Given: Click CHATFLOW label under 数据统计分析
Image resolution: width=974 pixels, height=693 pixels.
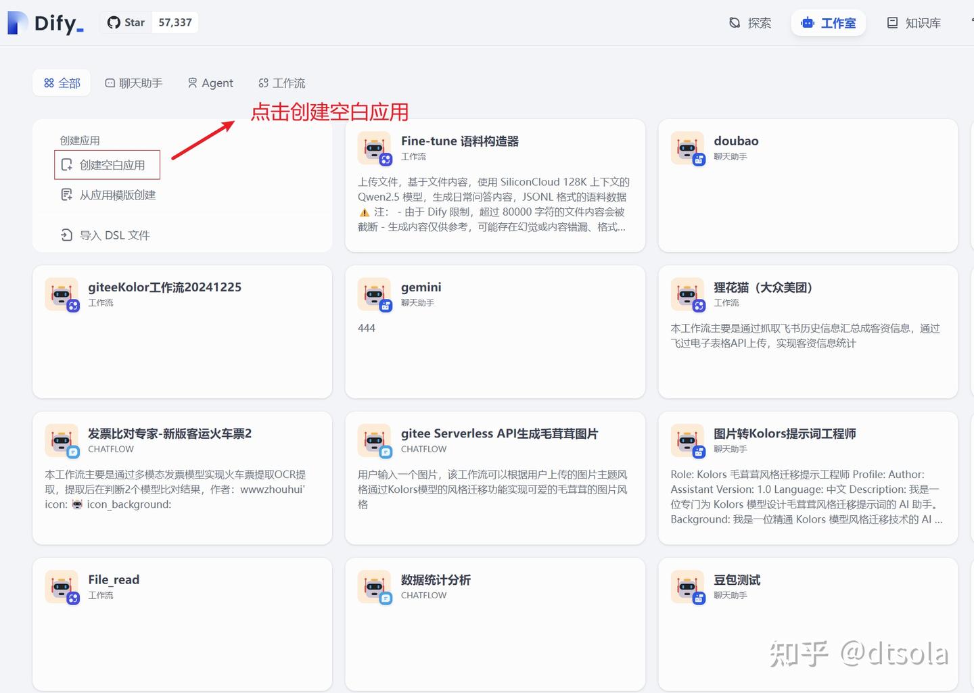Looking at the screenshot, I should pos(423,596).
